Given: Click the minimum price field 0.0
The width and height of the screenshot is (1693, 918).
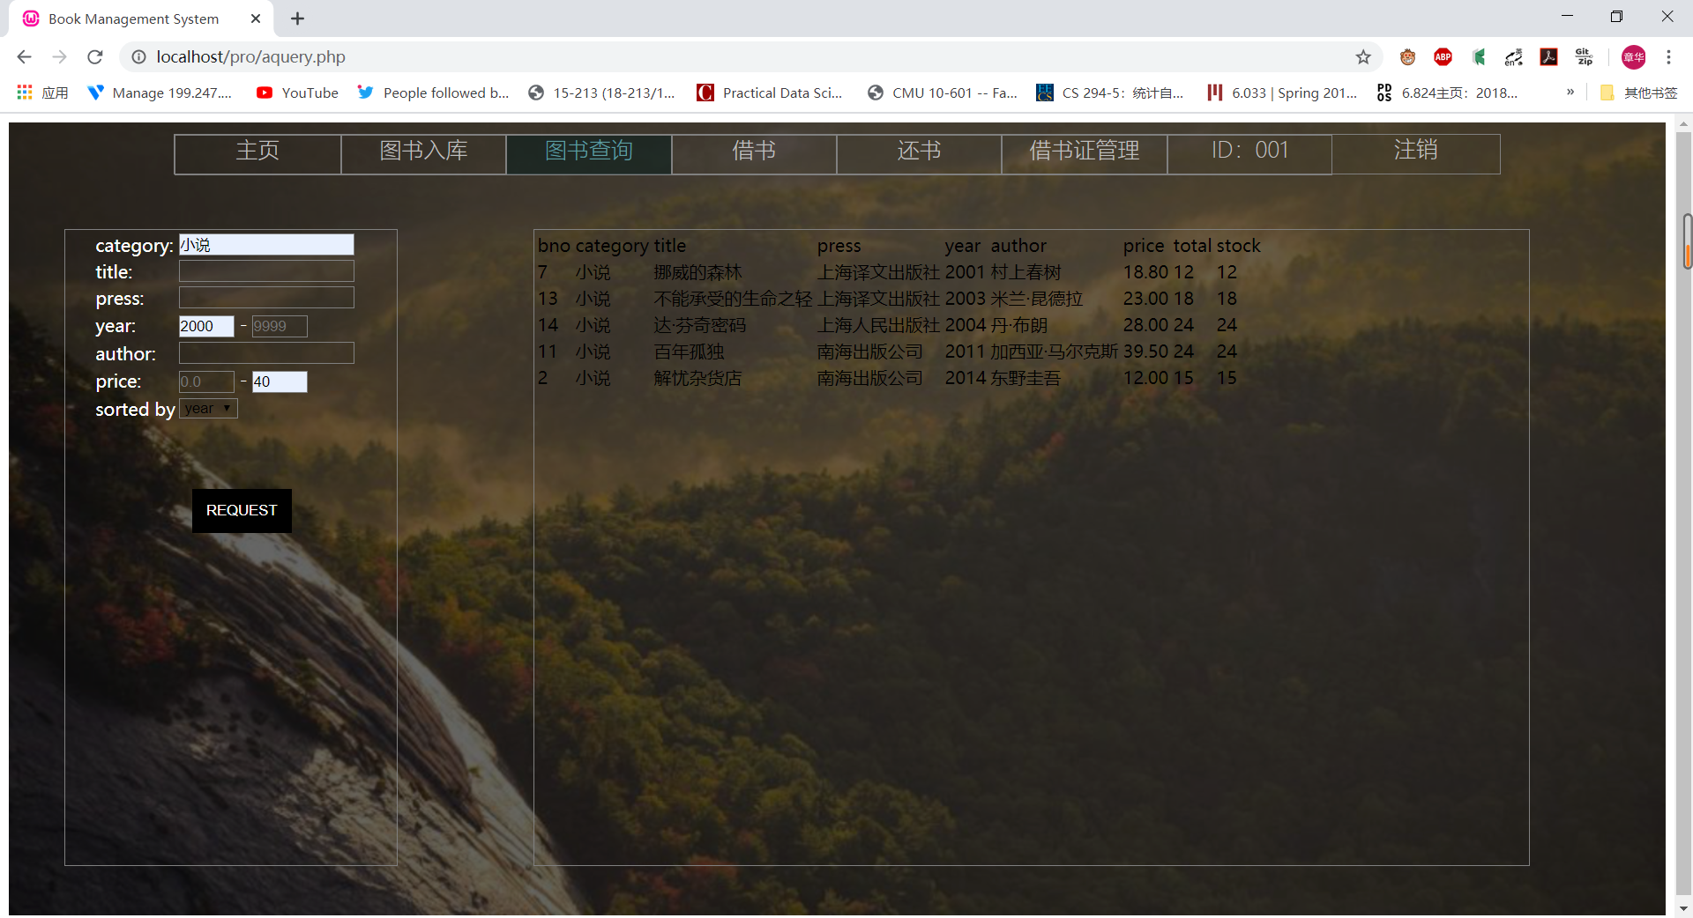Looking at the screenshot, I should coord(206,381).
